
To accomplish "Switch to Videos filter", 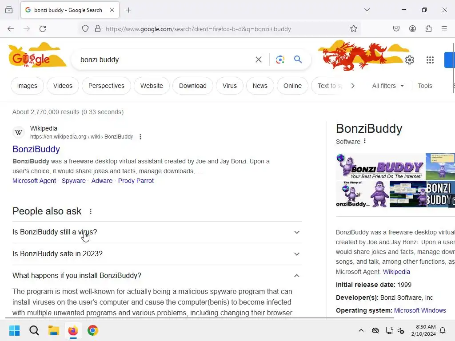I will (x=63, y=86).
